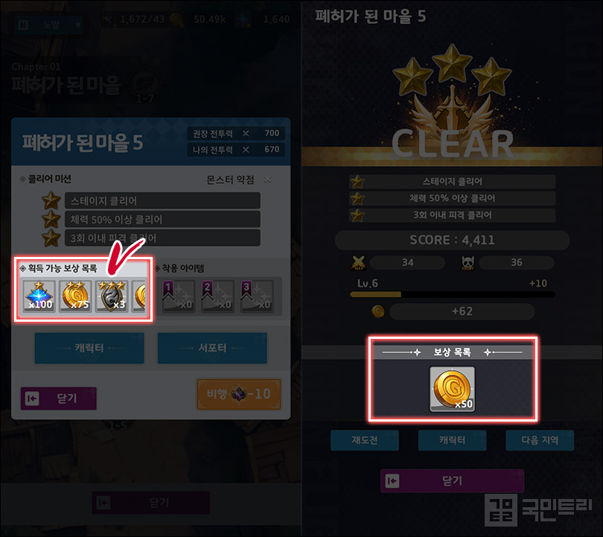
Task: Tap the 몬스터 약점 crossed-swords icon
Action: [268, 179]
